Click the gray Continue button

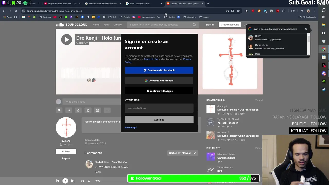pos(159,120)
